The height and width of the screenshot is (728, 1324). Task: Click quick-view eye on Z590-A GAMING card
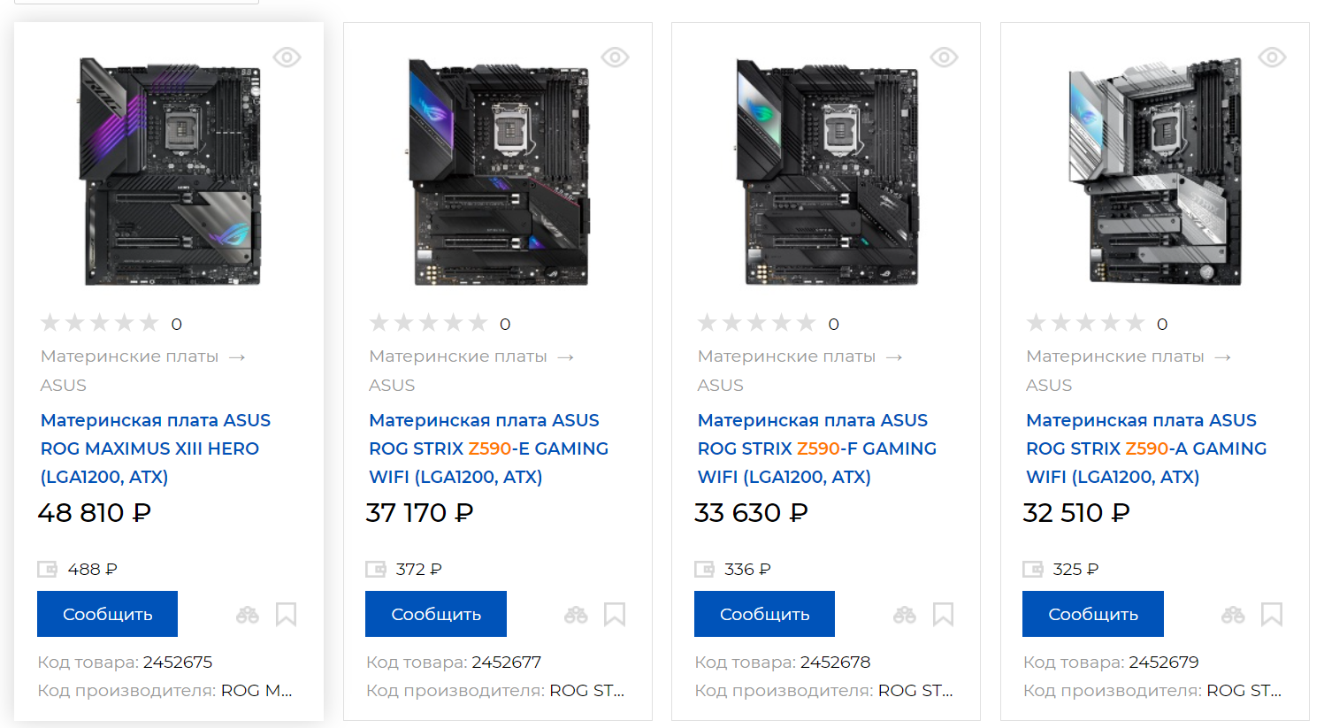point(1272,57)
